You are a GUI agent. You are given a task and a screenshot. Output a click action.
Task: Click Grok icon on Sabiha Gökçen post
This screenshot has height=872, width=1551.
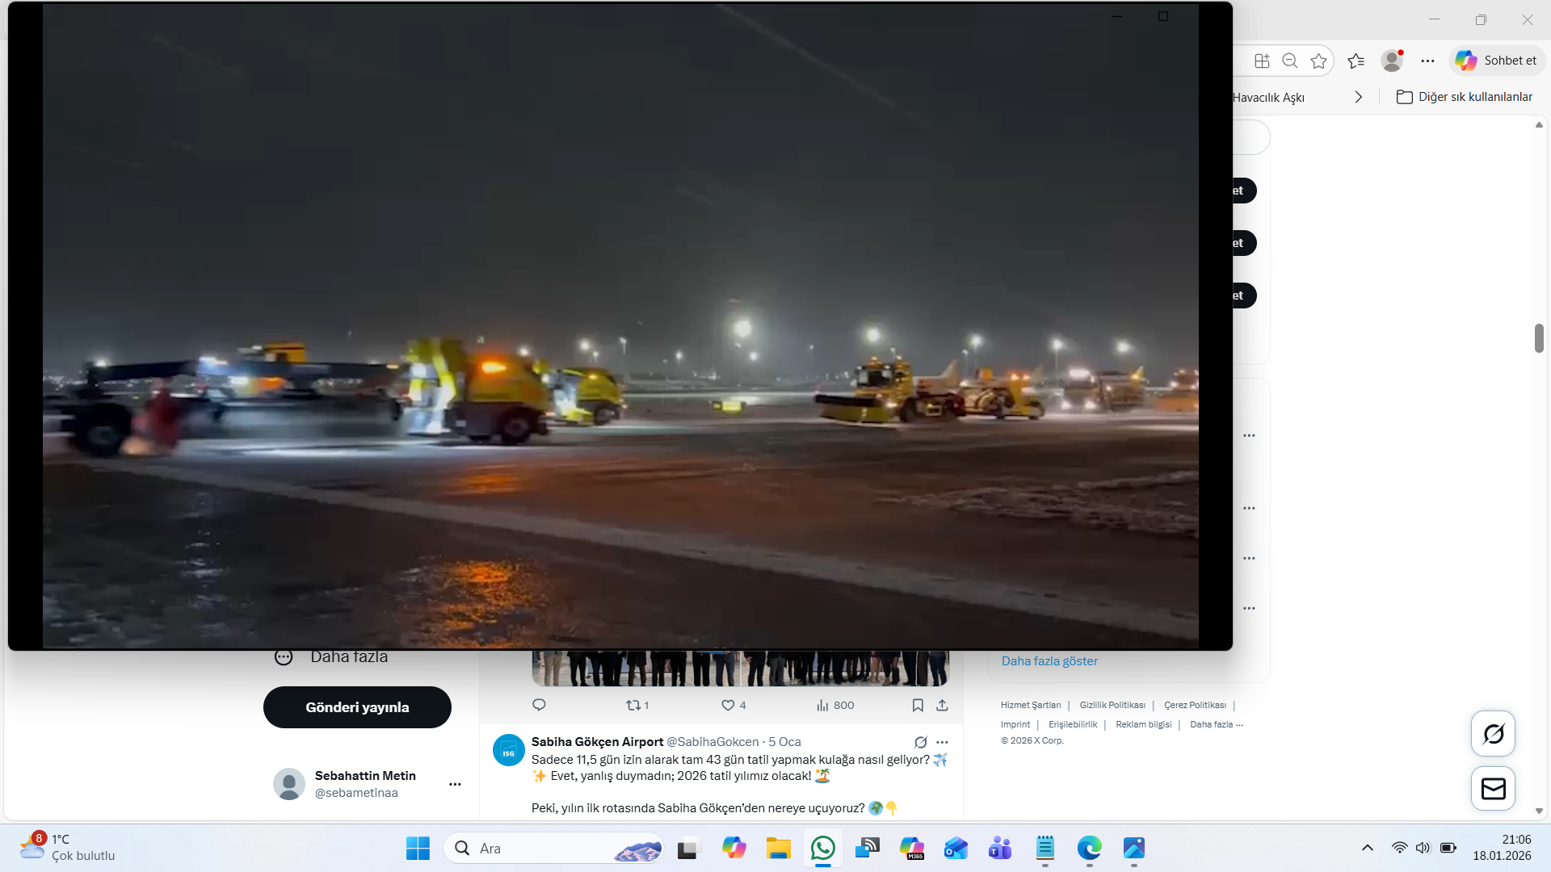[x=920, y=742]
